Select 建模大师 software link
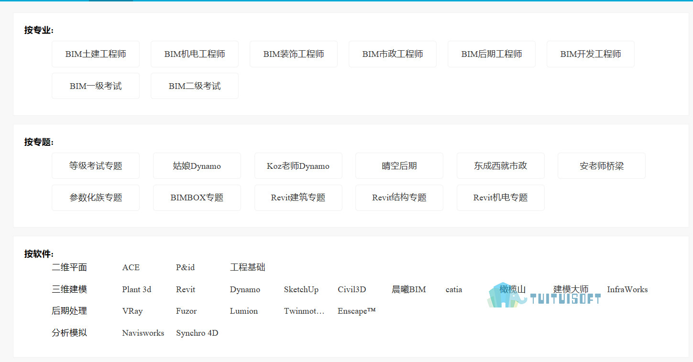 pos(571,289)
